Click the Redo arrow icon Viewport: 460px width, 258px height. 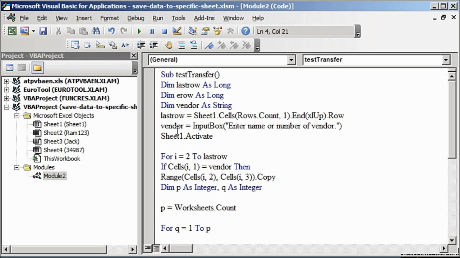124,31
